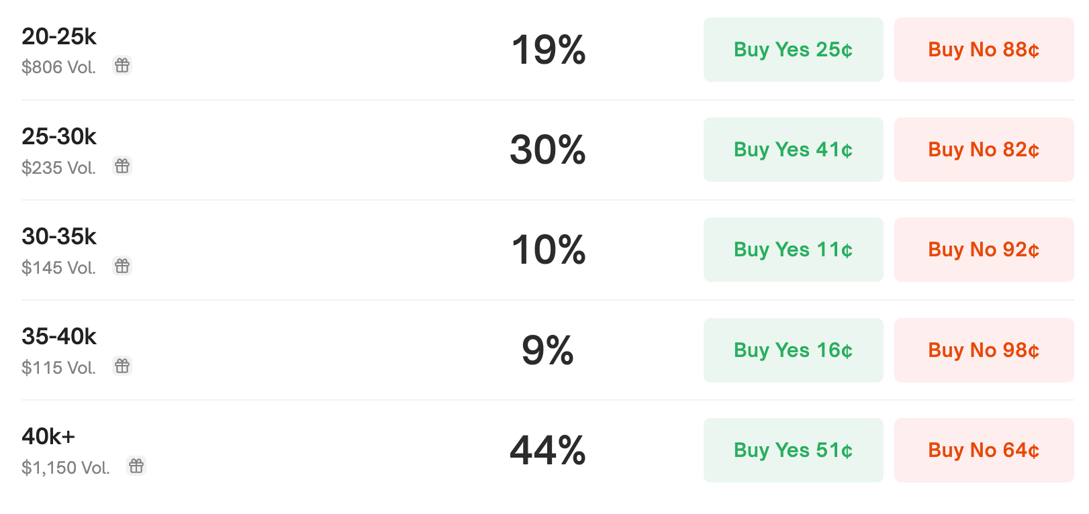The height and width of the screenshot is (514, 1089).
Task: Click the 44% probability for 40k+
Action: point(547,451)
